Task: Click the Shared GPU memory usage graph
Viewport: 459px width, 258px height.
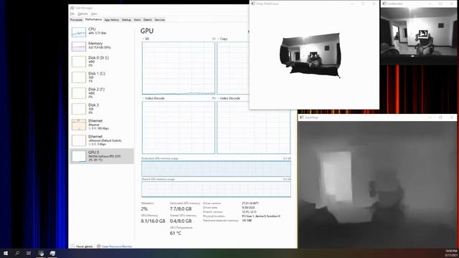Action: point(216,189)
